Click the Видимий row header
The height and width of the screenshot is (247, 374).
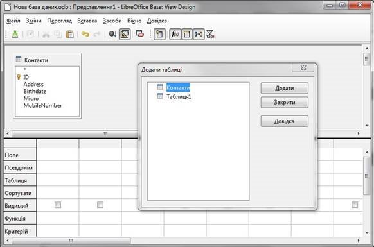[20, 205]
